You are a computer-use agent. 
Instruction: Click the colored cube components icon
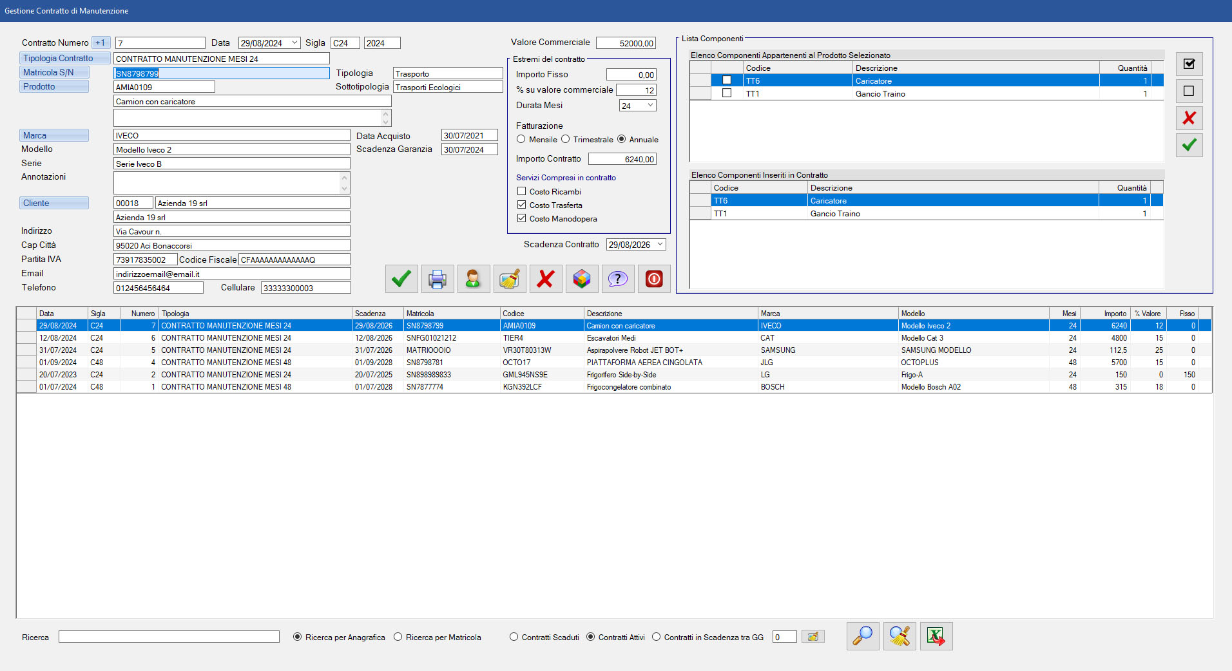pos(582,279)
